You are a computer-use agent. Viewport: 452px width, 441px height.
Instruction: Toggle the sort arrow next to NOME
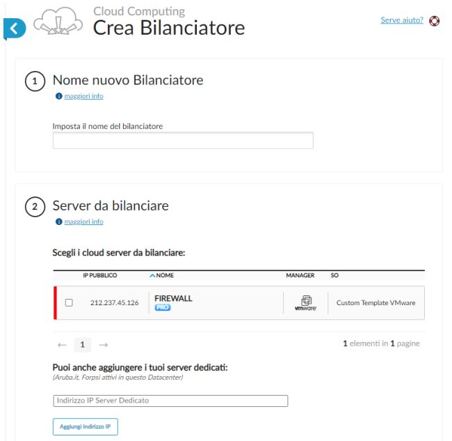pos(152,275)
